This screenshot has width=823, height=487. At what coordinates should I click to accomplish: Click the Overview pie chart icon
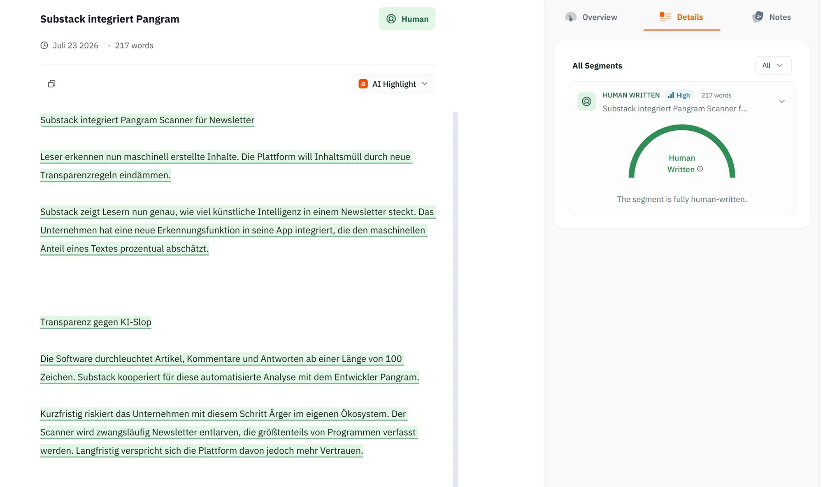tap(571, 17)
